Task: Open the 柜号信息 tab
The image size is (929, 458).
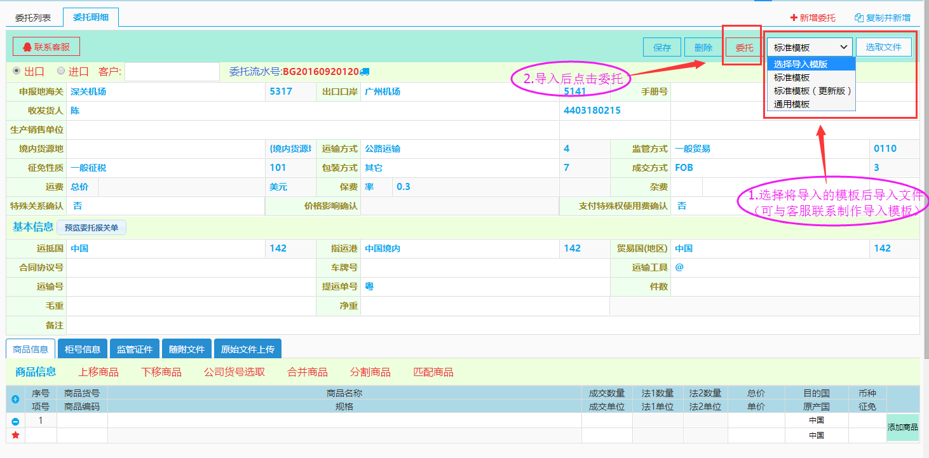Action: (83, 349)
